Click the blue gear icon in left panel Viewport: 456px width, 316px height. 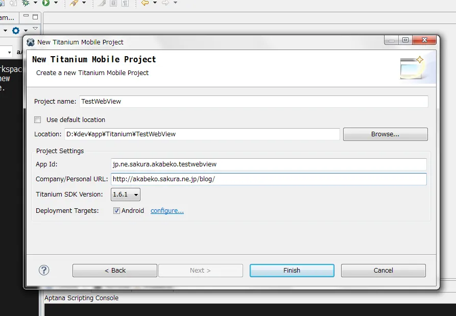coord(16,31)
